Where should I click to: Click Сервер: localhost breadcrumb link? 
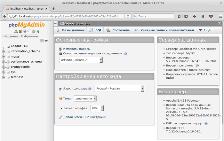(x=77, y=23)
